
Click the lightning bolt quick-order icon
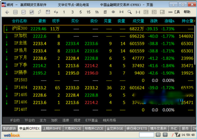[40, 12]
